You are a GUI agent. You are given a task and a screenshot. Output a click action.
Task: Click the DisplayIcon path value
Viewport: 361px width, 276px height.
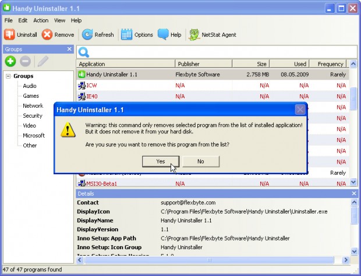coord(244,211)
